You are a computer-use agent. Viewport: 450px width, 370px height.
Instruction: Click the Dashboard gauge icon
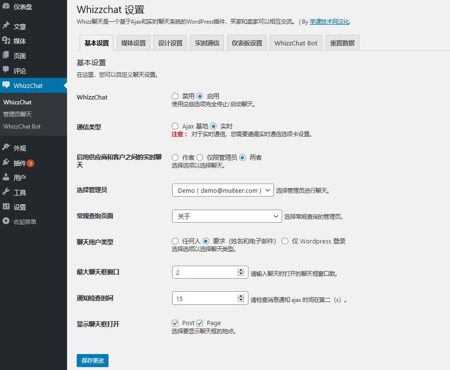click(x=6, y=6)
